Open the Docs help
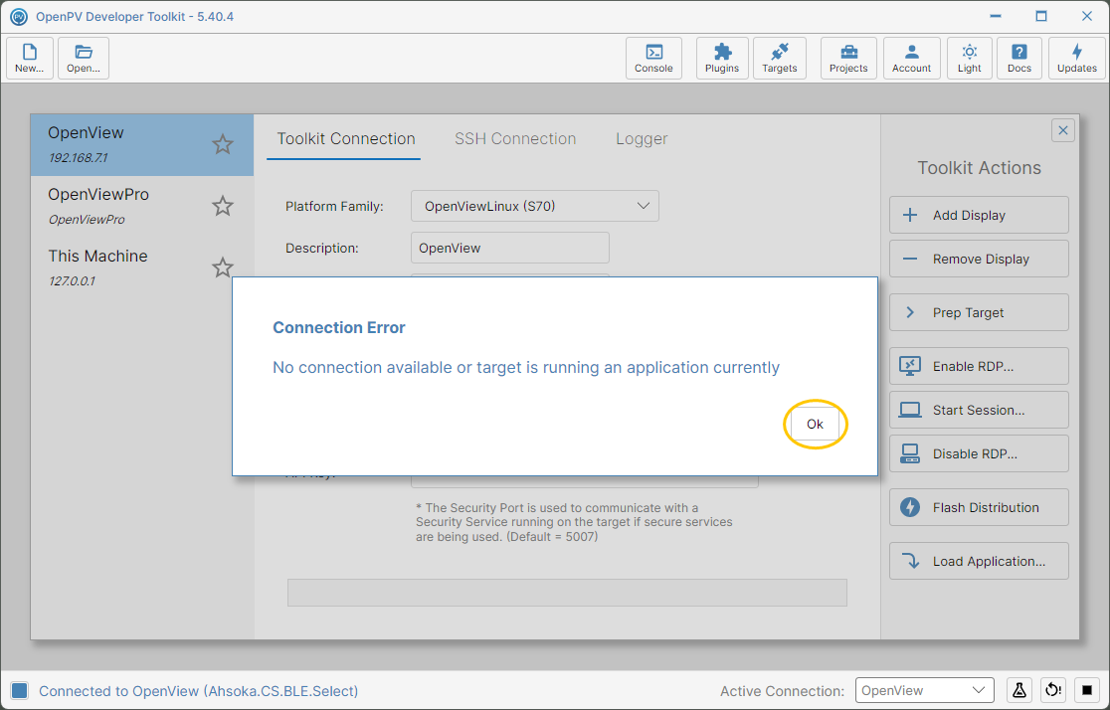Viewport: 1110px width, 710px height. [x=1019, y=58]
